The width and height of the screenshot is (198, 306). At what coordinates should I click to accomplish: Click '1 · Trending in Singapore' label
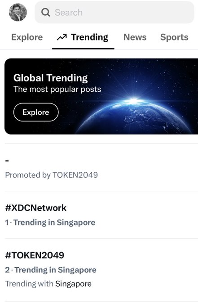point(50,222)
